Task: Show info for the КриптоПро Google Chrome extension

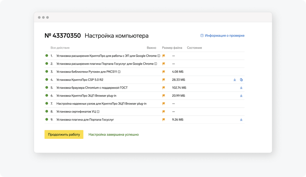Action: click(x=159, y=56)
